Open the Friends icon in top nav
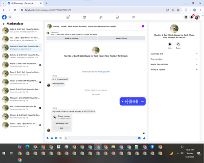This screenshot has width=204, height=163. [x=101, y=17]
